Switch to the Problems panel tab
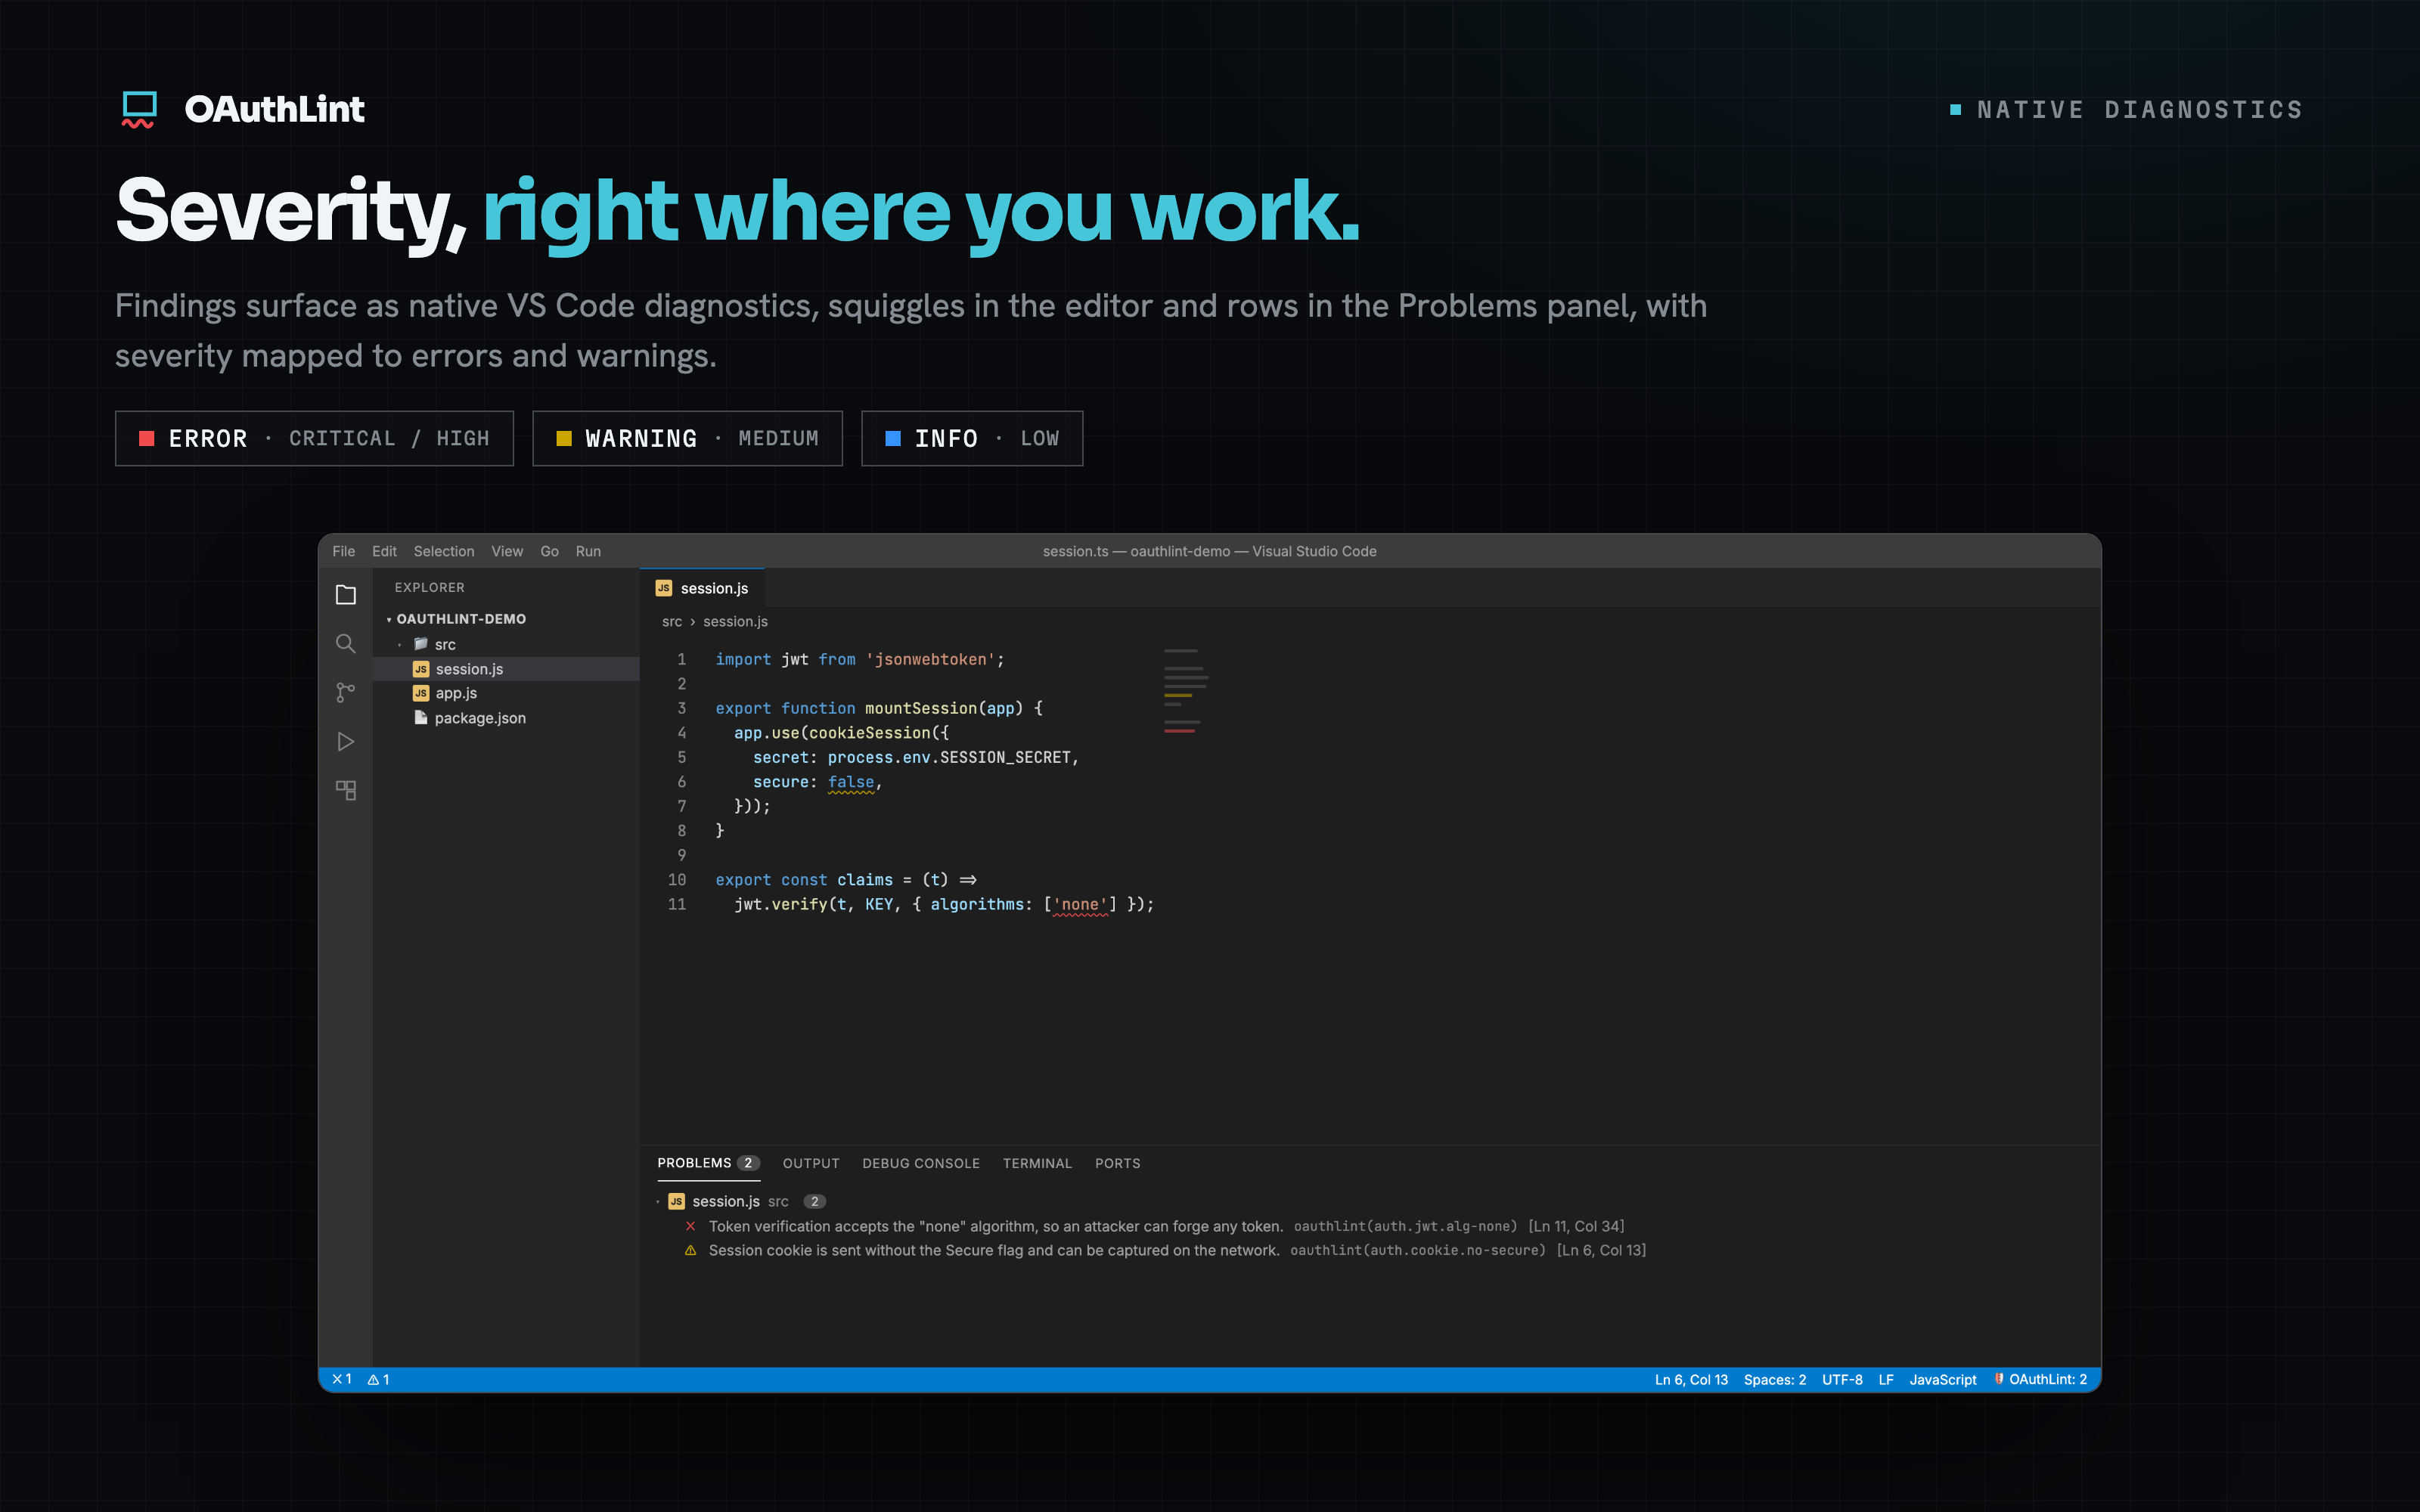 [x=708, y=1163]
